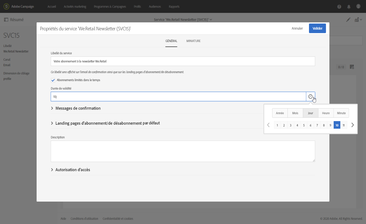Click the clock icon in validity field

tap(310, 96)
